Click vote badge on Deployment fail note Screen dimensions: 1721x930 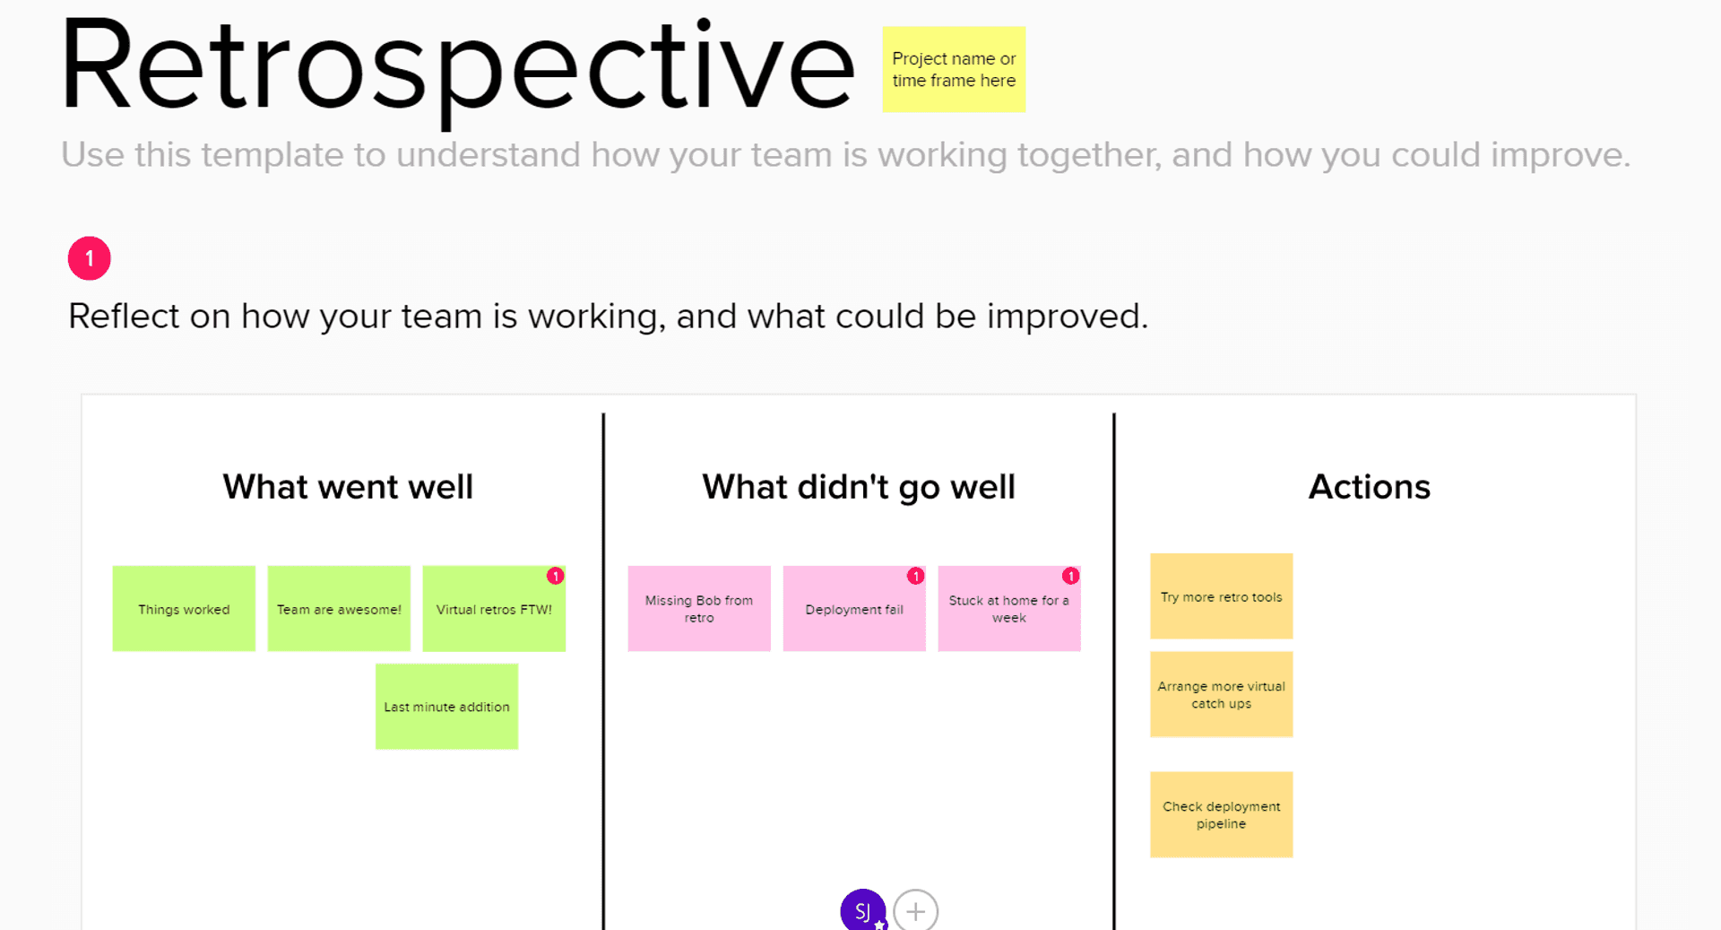915,576
